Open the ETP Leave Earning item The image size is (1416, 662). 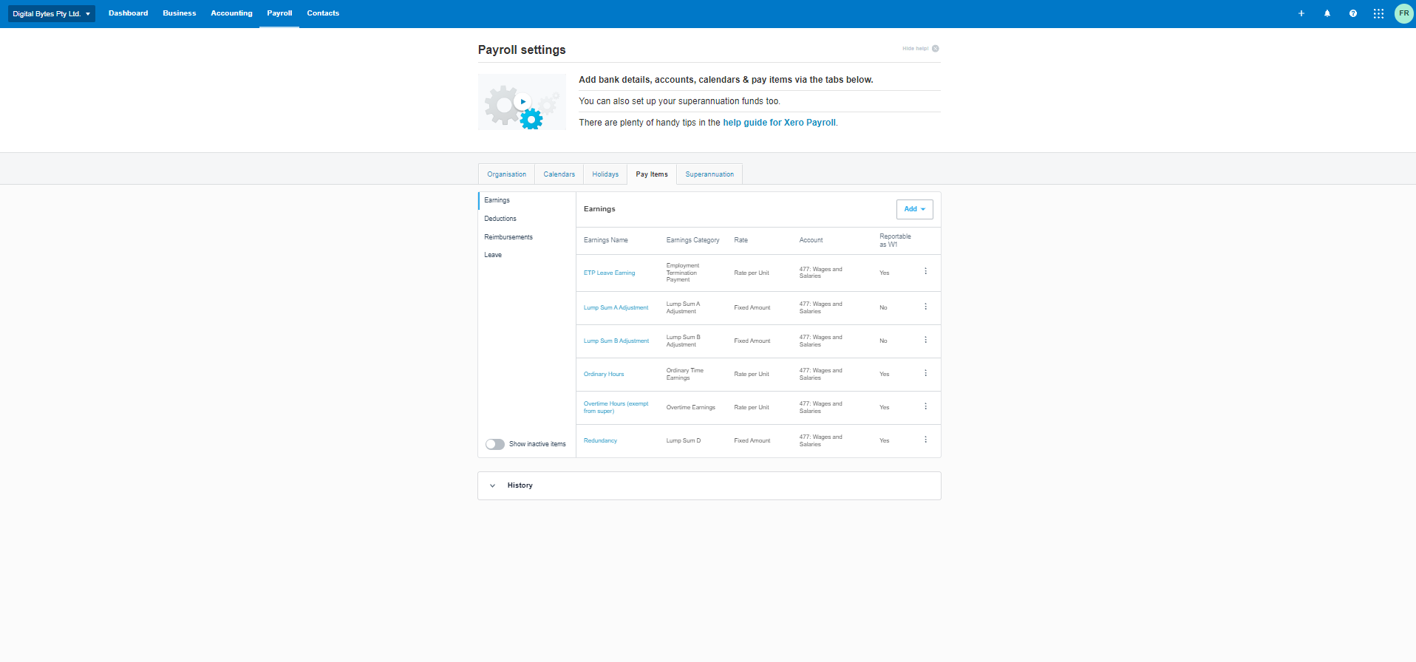tap(610, 273)
